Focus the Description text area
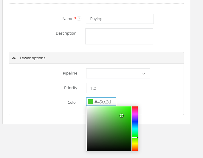Viewport: 203px width, 158px height. [x=119, y=36]
